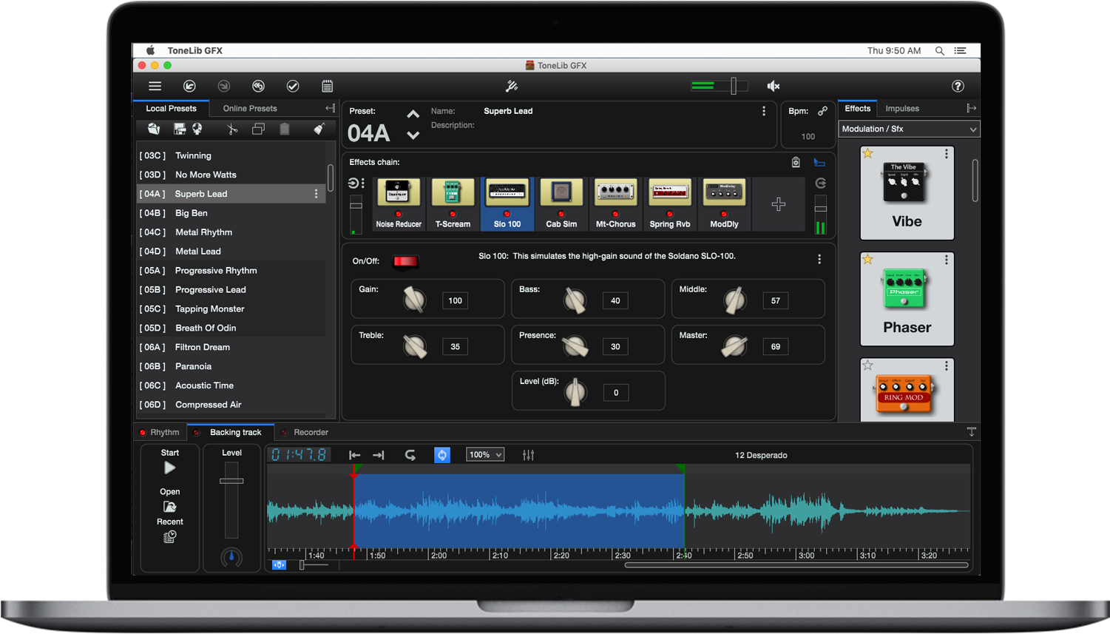Start backing track playback
Image resolution: width=1110 pixels, height=634 pixels.
[x=169, y=468]
